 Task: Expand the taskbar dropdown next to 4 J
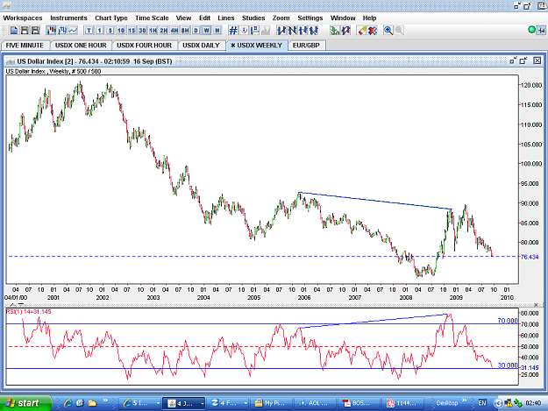coord(202,403)
